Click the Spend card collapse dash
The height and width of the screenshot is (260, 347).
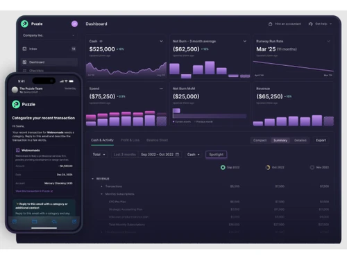point(161,89)
